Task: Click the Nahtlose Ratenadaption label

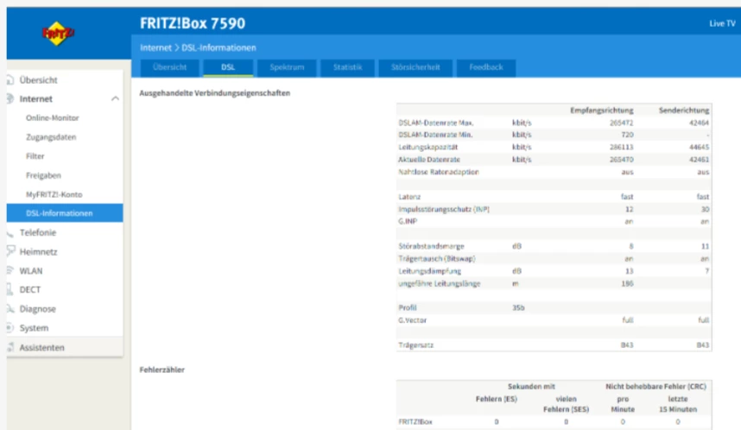Action: pos(439,172)
